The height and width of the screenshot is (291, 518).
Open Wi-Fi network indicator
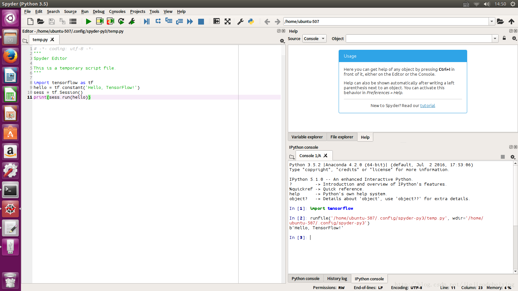[476, 4]
